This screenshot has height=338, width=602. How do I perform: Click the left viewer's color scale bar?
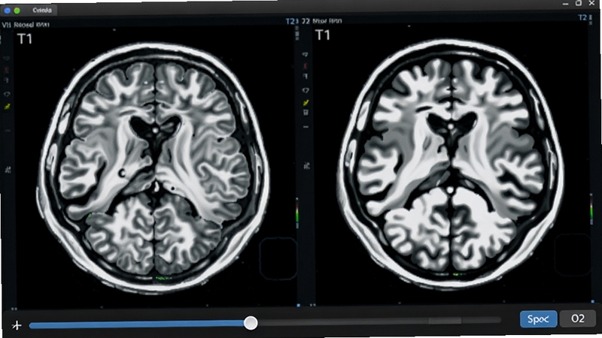coord(296,213)
